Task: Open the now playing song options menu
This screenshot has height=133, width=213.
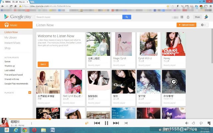Action: pos(32,123)
